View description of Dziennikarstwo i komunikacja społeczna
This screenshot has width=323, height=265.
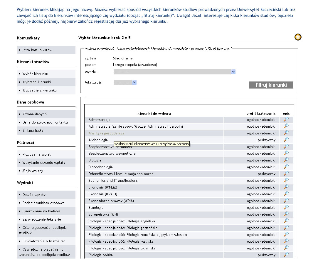coord(286,174)
